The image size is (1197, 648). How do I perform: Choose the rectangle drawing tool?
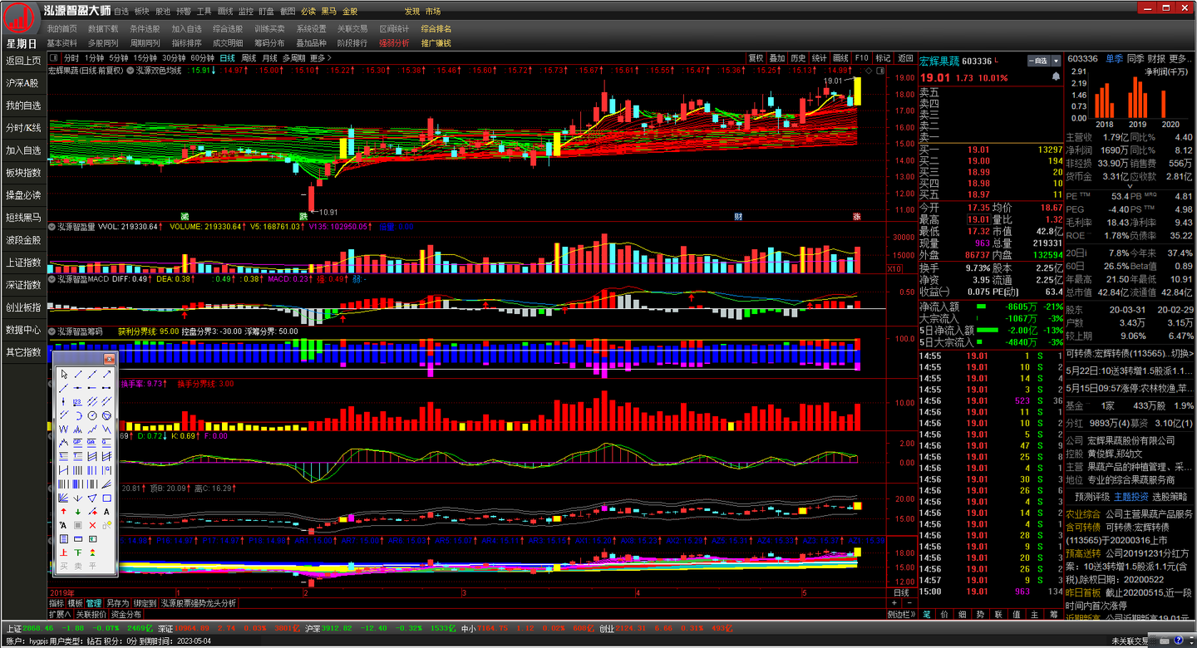click(x=106, y=498)
